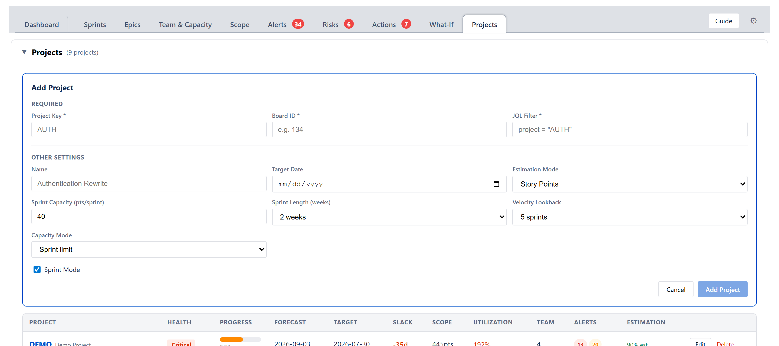Submit with the blue Add Project button

pyautogui.click(x=722, y=289)
